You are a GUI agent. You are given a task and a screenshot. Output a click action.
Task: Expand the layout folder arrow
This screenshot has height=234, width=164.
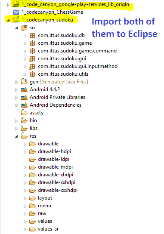pos(25,198)
